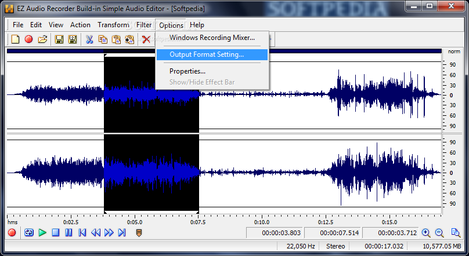Paste audio from the clipboard
The width and height of the screenshot is (469, 256).
click(x=116, y=39)
